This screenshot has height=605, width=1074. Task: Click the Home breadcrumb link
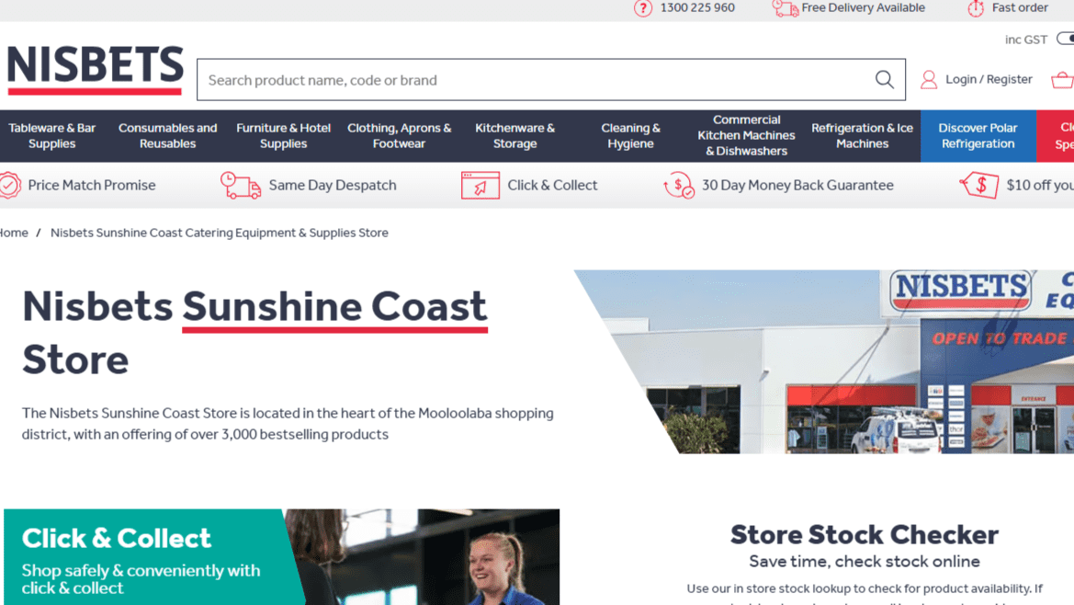pyautogui.click(x=14, y=233)
